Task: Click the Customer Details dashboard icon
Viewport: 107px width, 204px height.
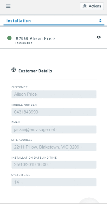Action: (x=14, y=70)
